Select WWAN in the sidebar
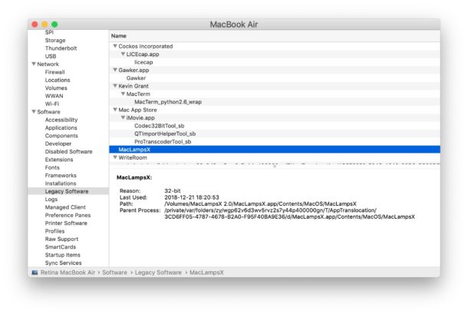468x314 pixels. point(54,96)
